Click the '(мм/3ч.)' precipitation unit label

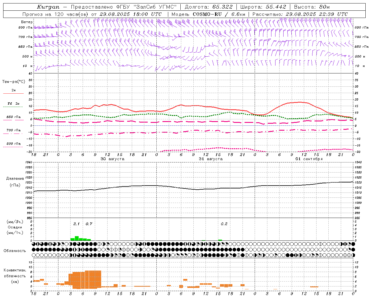(x=15, y=222)
